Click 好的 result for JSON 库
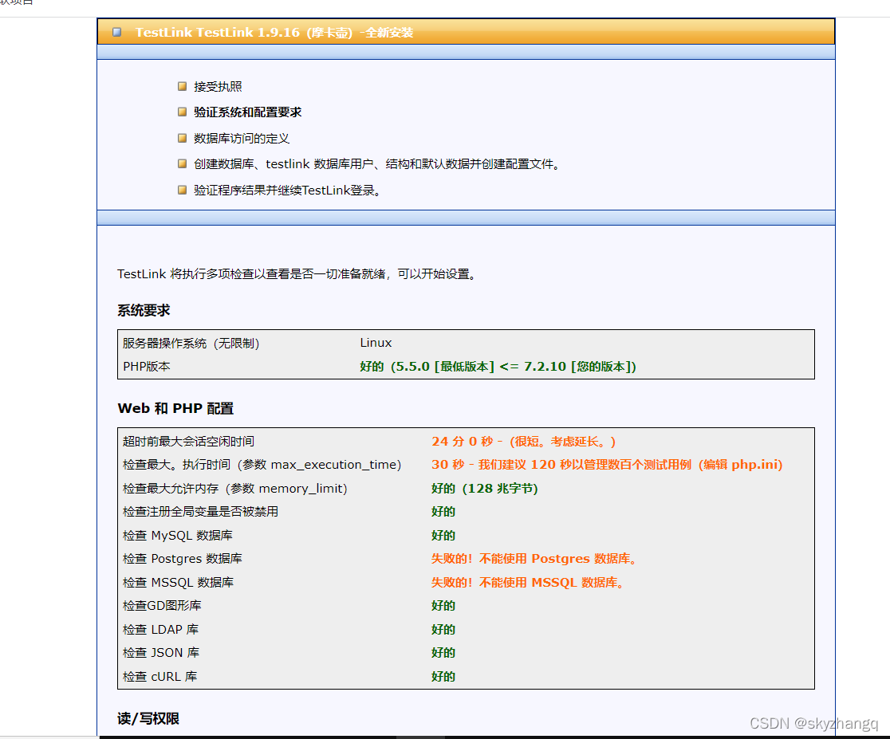The image size is (890, 739). pos(443,653)
